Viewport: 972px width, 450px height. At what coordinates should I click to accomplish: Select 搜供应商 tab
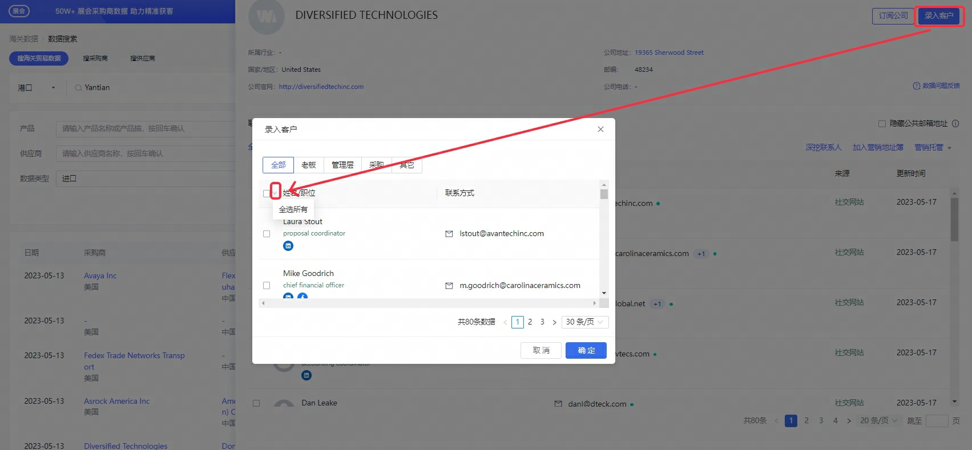[143, 58]
